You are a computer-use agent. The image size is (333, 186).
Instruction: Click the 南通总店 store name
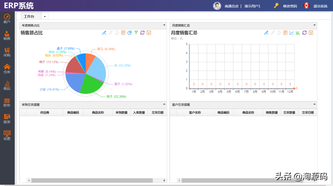click(x=232, y=6)
